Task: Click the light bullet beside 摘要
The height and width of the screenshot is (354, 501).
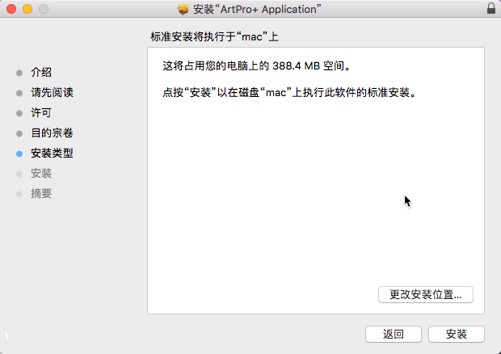Action: 19,194
